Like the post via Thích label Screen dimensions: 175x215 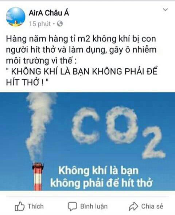click(x=36, y=206)
